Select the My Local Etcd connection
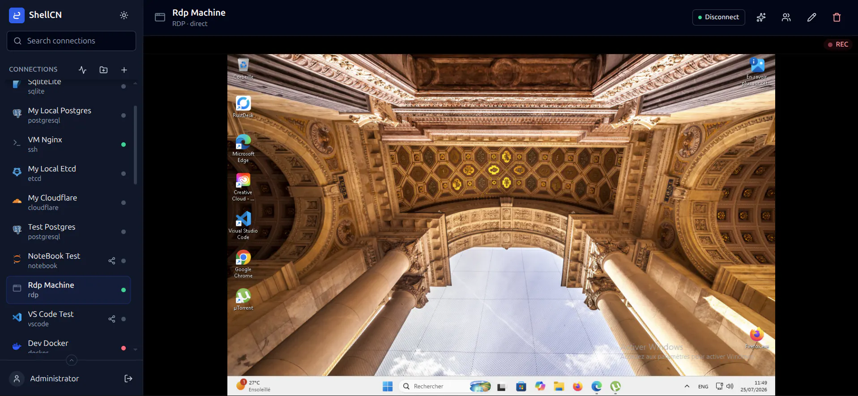858x396 pixels. pos(68,173)
